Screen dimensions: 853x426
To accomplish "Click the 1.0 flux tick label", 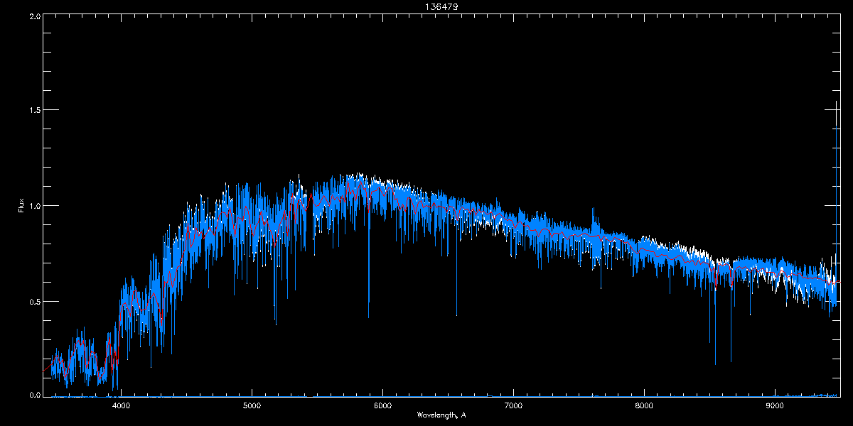I will [x=35, y=206].
